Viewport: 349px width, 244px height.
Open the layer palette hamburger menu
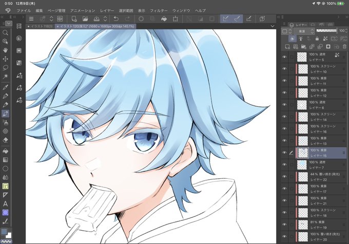(284, 24)
